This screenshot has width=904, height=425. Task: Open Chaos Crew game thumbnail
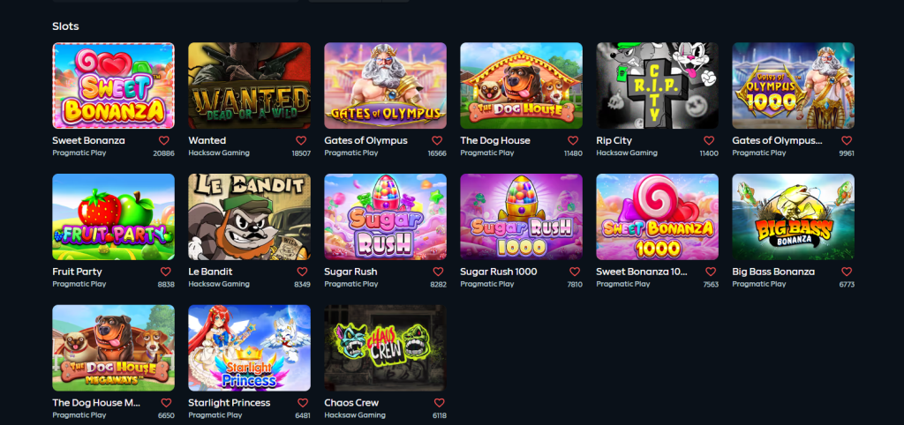point(385,347)
